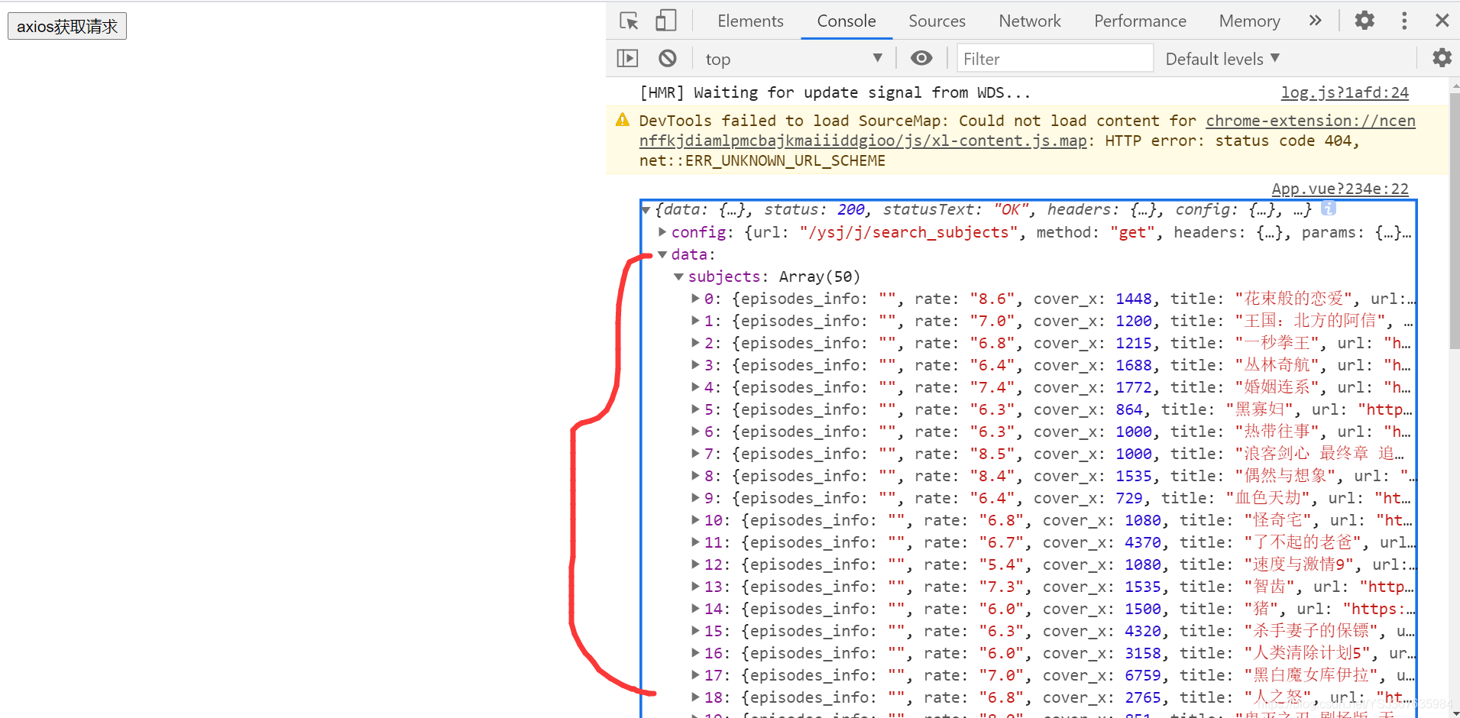Viewport: 1460px width, 718px height.
Task: Expand array item 5 titled 黑寡妇
Action: (695, 409)
